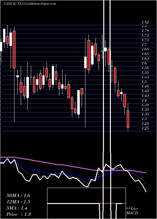Click the 1.28 price axis label
157x219 pixels.
pyautogui.click(x=145, y=124)
